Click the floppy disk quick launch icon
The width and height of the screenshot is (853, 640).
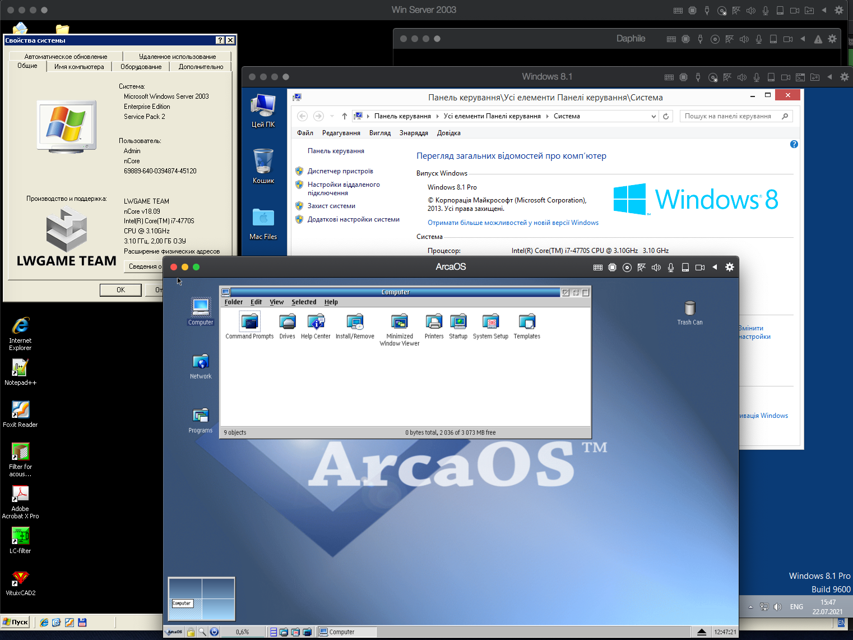82,622
